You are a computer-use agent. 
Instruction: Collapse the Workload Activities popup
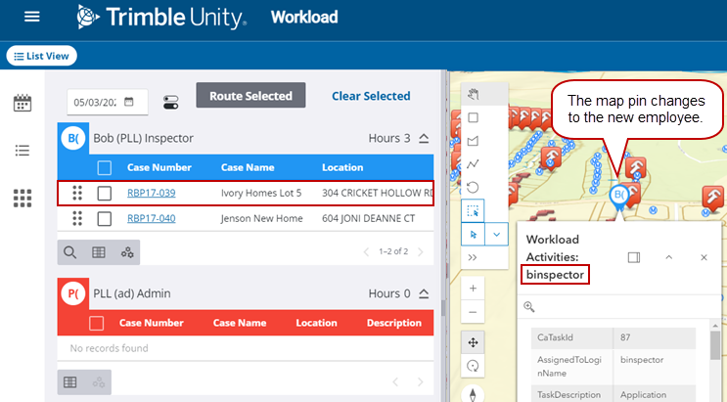click(x=669, y=257)
